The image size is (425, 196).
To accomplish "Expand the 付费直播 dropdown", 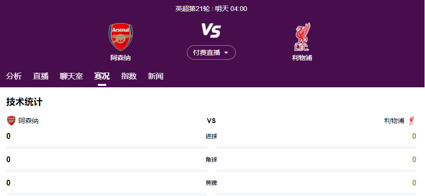I will [x=211, y=52].
